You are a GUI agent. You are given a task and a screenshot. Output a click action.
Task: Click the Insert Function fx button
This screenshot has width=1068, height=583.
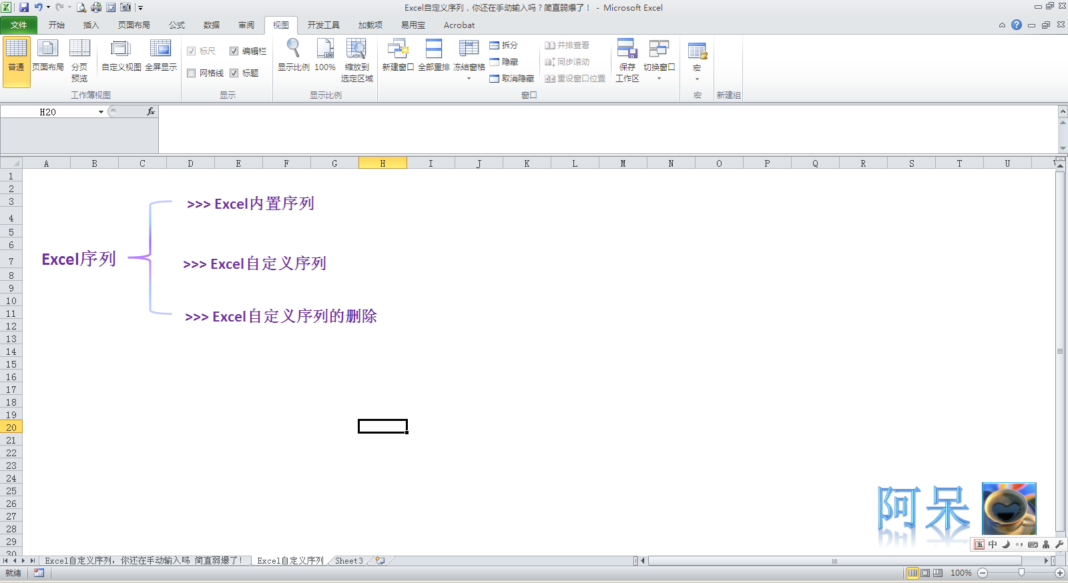151,111
